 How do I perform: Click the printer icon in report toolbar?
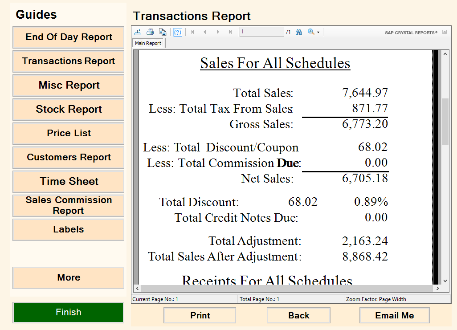150,32
